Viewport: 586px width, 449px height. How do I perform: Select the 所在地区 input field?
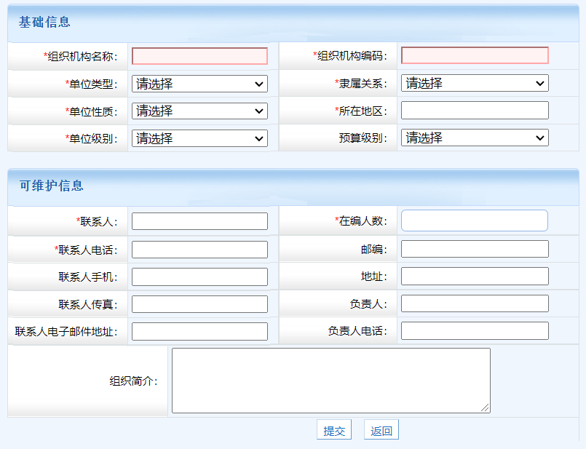[475, 111]
